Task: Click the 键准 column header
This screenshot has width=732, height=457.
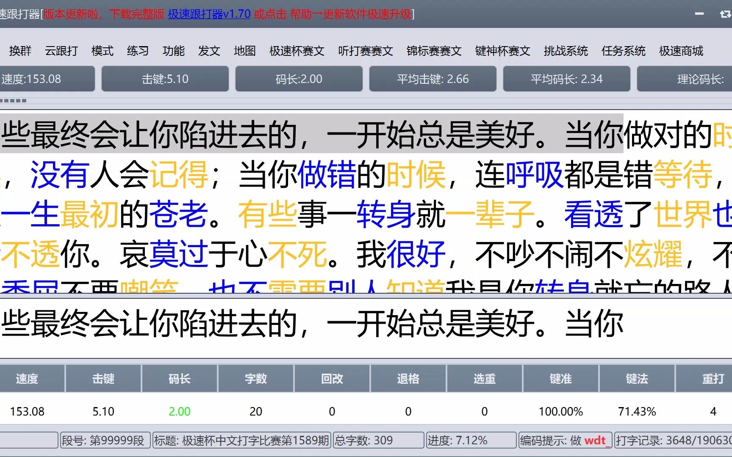Action: (561, 378)
